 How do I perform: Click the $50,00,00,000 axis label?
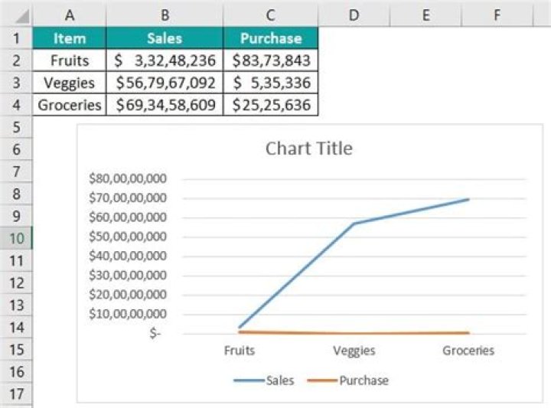click(128, 237)
